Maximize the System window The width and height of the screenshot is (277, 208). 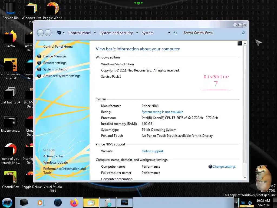coord(240,25)
